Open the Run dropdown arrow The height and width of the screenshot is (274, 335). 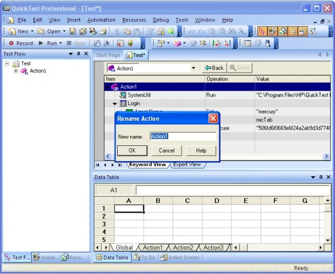(x=61, y=43)
